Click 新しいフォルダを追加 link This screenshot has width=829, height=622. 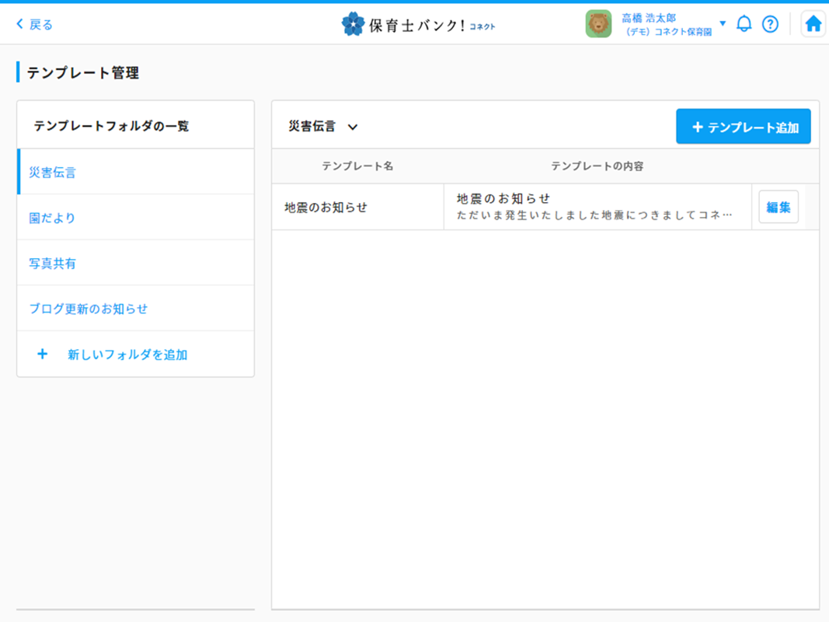coord(127,355)
